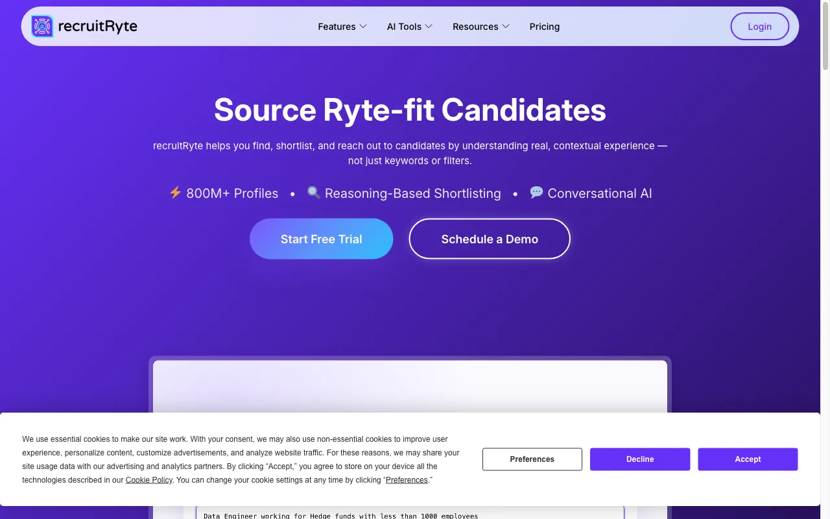830x519 pixels.
Task: Click the recruitRyte brand name text
Action: (x=98, y=27)
